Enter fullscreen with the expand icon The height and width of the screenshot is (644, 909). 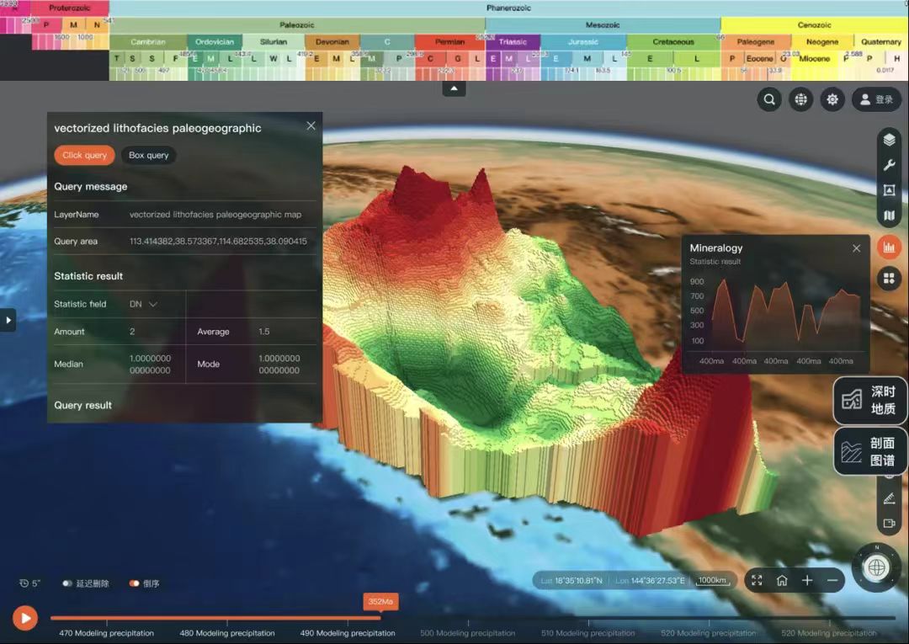coord(757,580)
